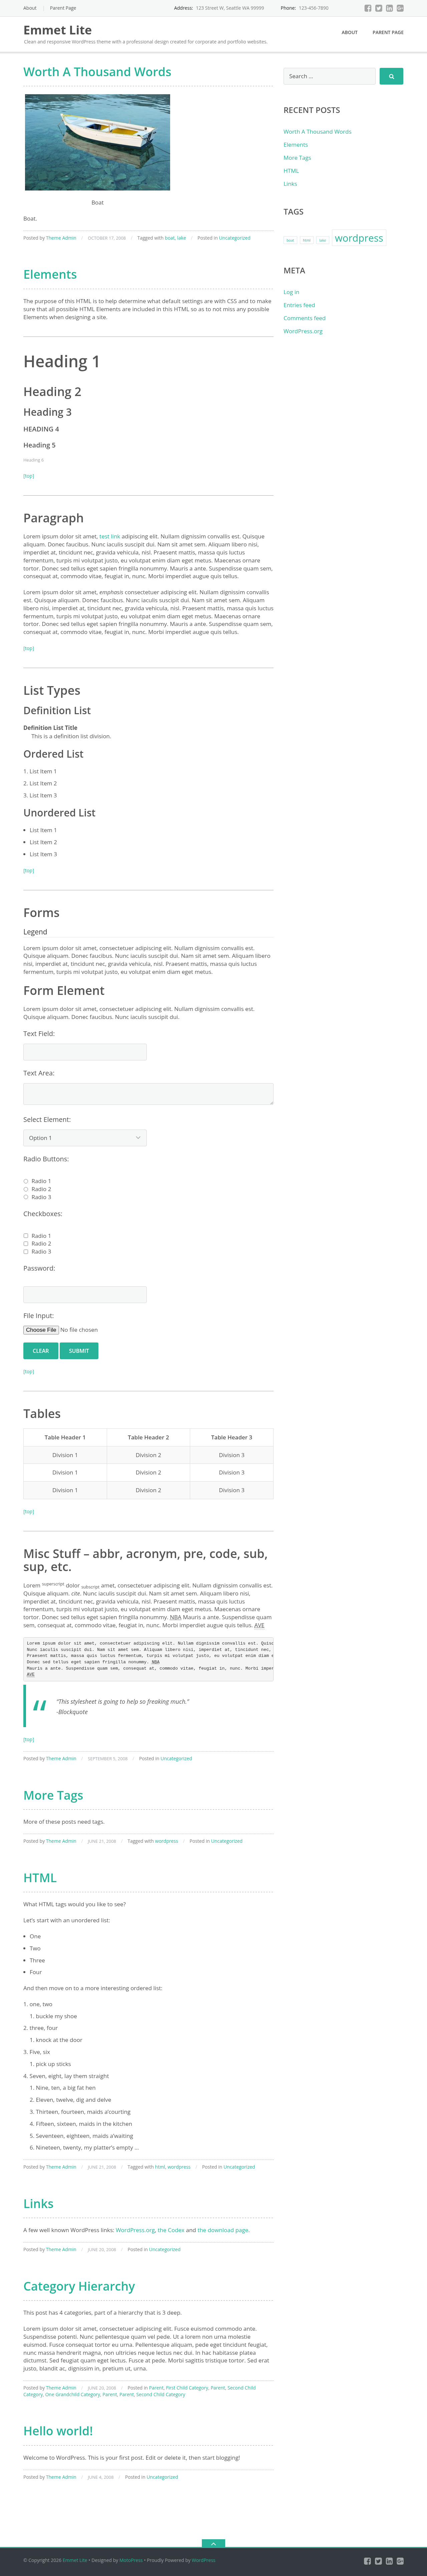Open About in the top bar menu

(30, 8)
